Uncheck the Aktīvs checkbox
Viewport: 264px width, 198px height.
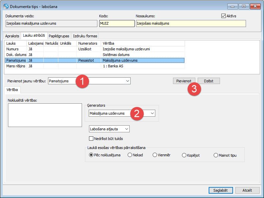tap(223, 16)
